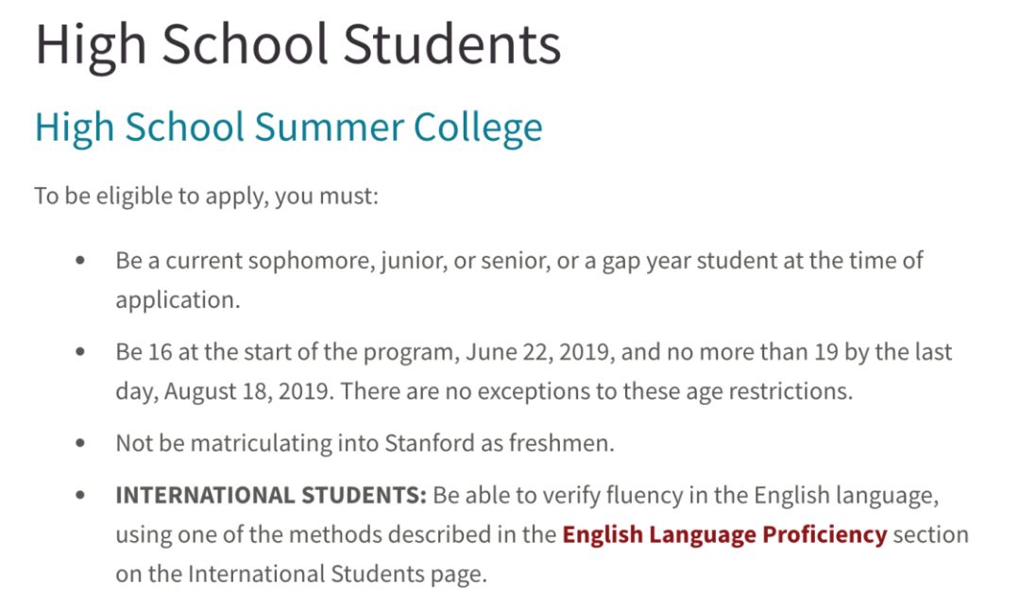
Task: Click the bullet beside 'Be a current sophomore'
Action: (x=80, y=260)
